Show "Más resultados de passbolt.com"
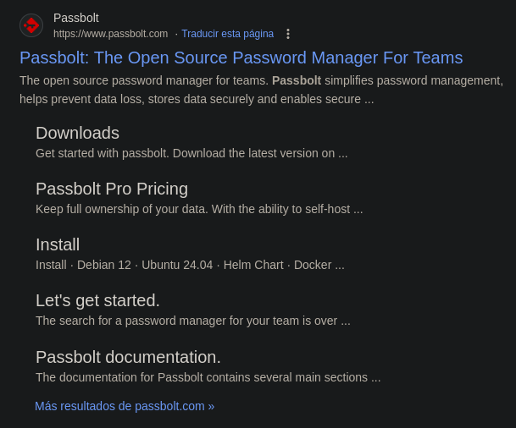The width and height of the screenshot is (516, 428). (125, 406)
